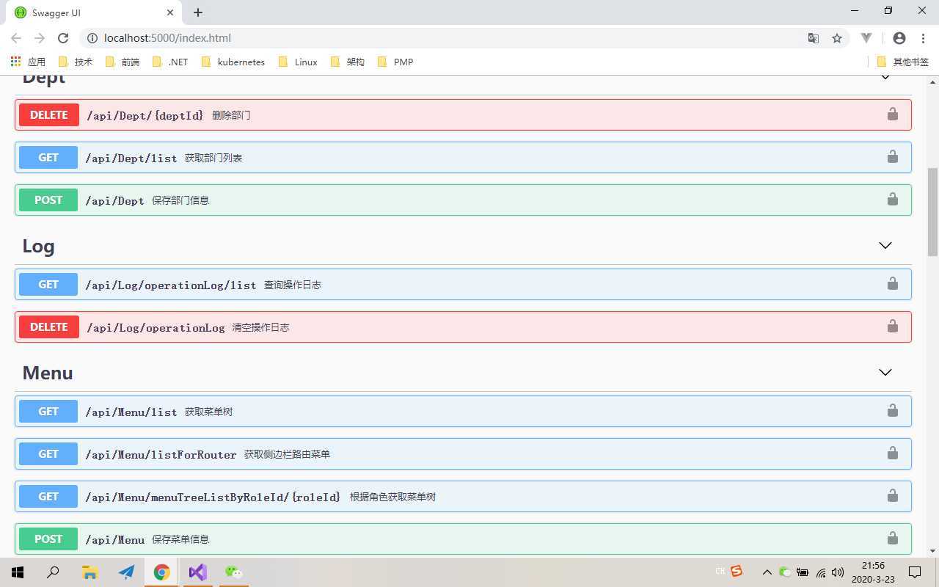The image size is (939, 587).
Task: Open Windows Start menu
Action: (x=18, y=572)
